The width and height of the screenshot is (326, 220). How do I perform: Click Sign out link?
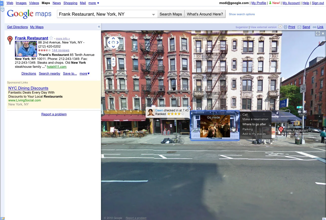(318, 3)
